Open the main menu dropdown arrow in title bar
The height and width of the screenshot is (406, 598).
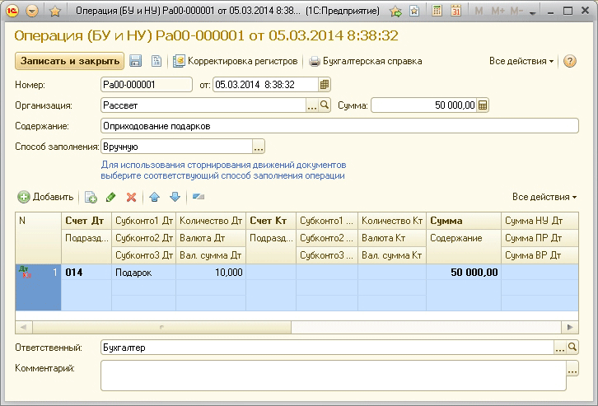(32, 11)
